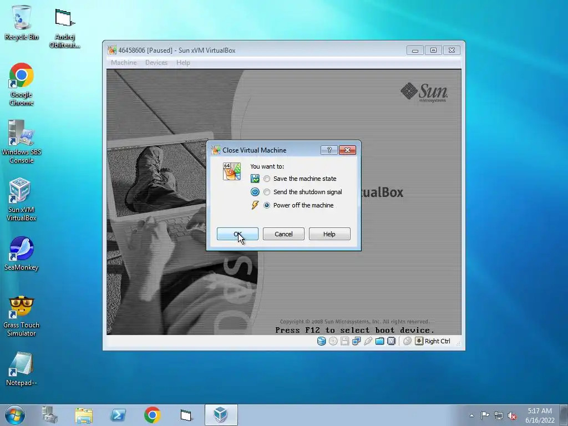568x426 pixels.
Task: Open PowerShell from the taskbar
Action: (118, 415)
